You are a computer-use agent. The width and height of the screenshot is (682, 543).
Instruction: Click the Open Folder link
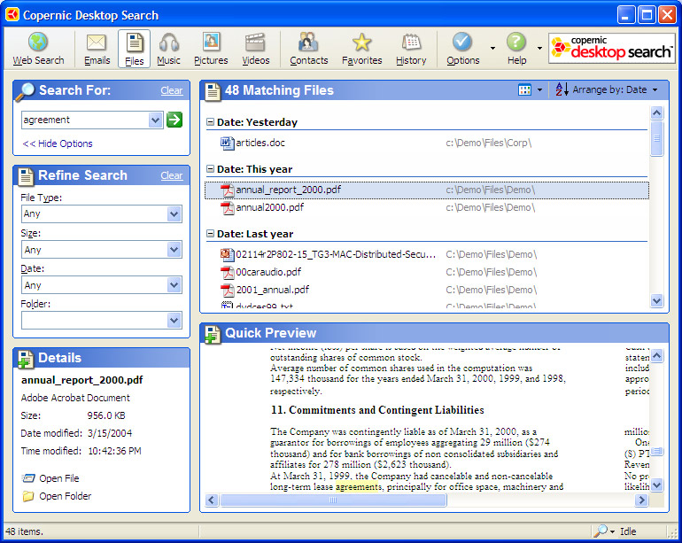(66, 496)
